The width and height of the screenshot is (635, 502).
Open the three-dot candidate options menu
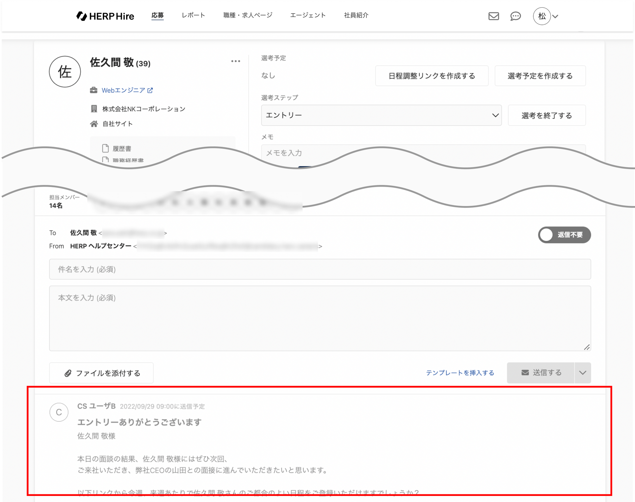pos(236,61)
